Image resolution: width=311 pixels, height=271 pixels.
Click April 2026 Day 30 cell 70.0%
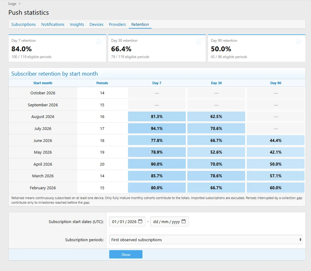216,164
